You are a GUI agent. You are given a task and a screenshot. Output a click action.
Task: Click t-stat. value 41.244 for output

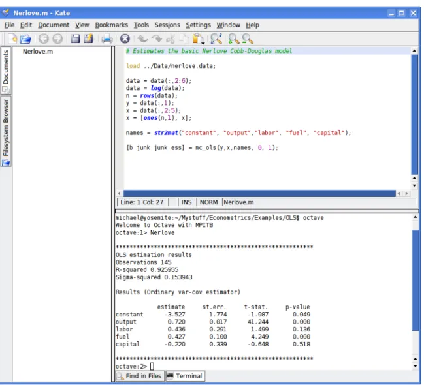point(258,322)
